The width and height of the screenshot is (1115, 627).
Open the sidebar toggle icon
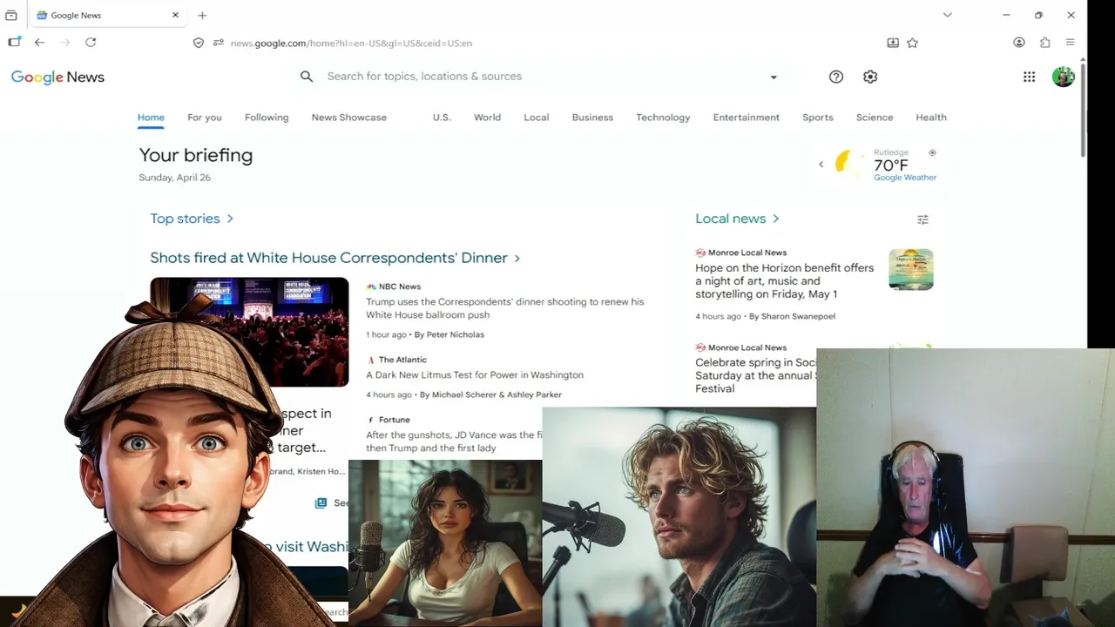pos(14,42)
